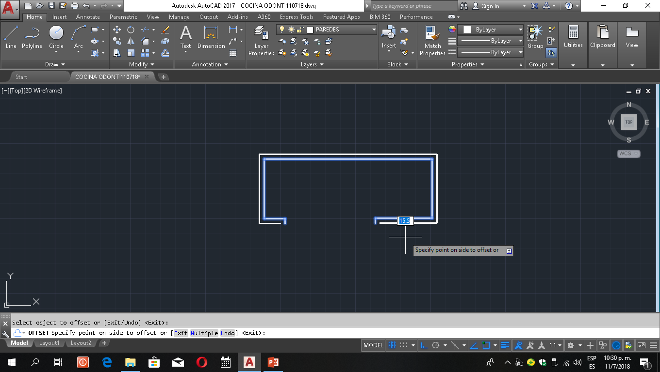The width and height of the screenshot is (660, 372).
Task: Click the Stretch tool icon
Action: point(117,53)
